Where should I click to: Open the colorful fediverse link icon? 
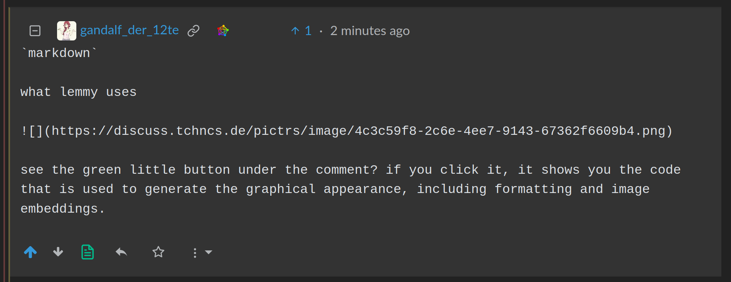tap(223, 30)
